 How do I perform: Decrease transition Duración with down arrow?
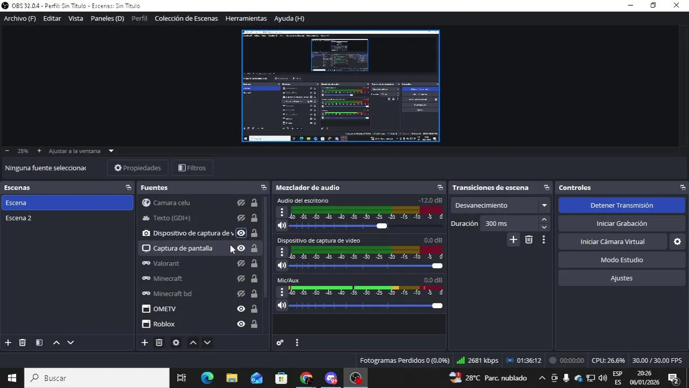pyautogui.click(x=544, y=227)
